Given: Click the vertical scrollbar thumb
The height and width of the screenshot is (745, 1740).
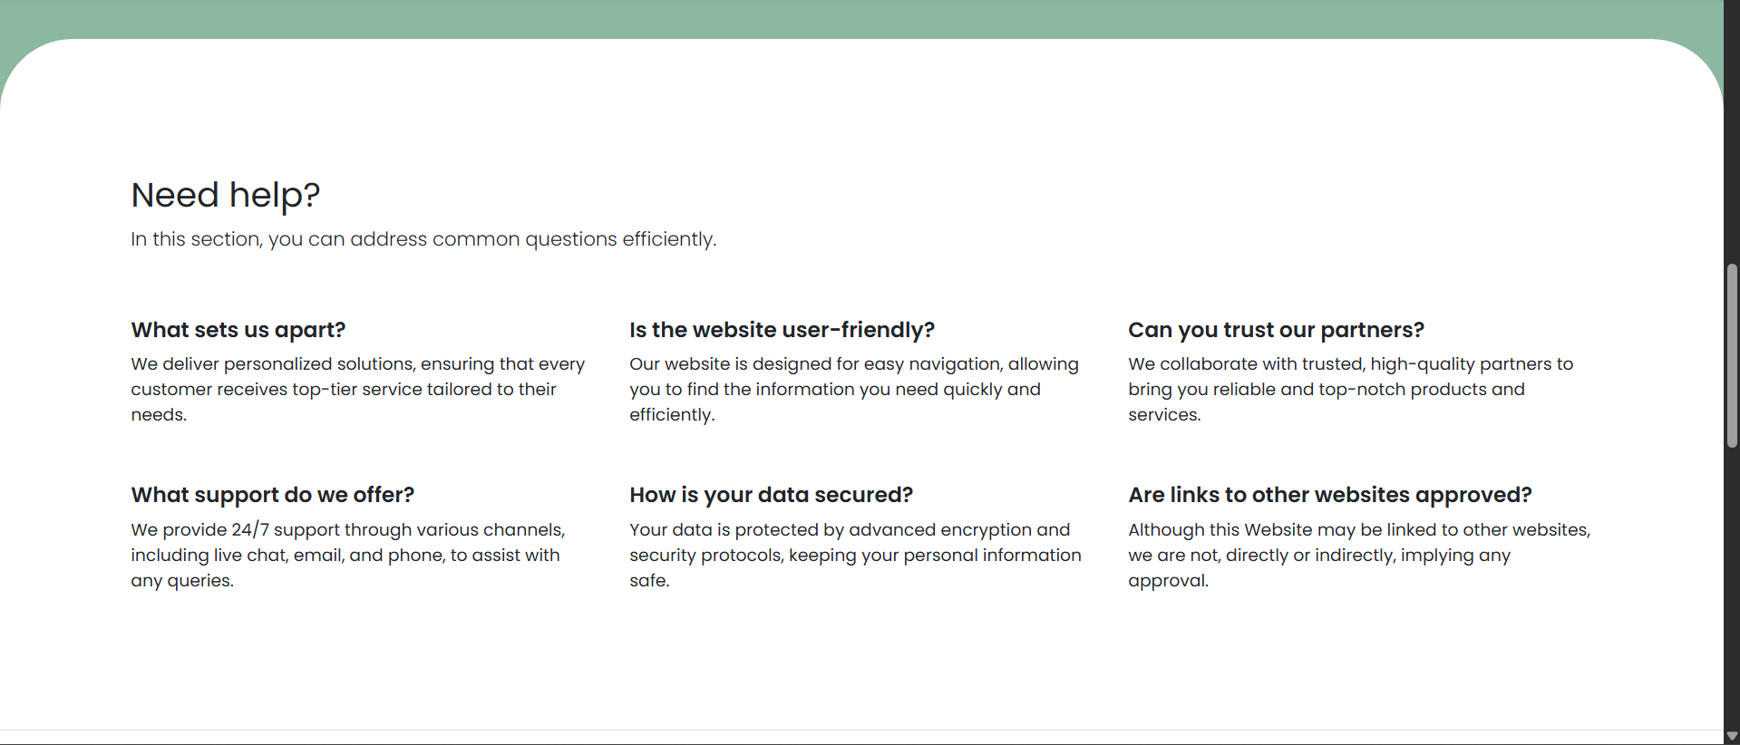Looking at the screenshot, I should click(1732, 355).
